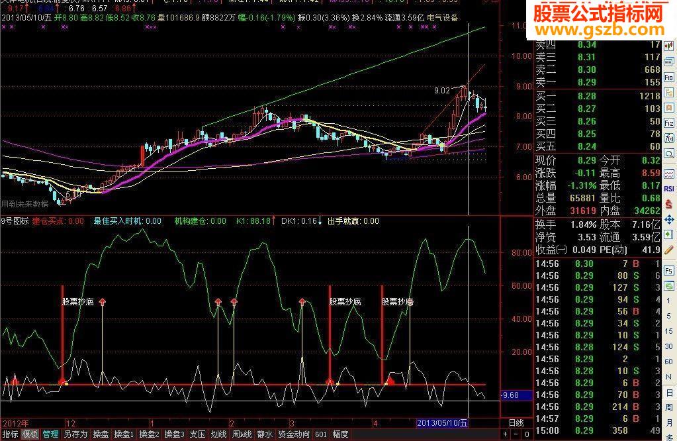Select the green arrow export icon
The height and width of the screenshot is (441, 677).
point(669,234)
